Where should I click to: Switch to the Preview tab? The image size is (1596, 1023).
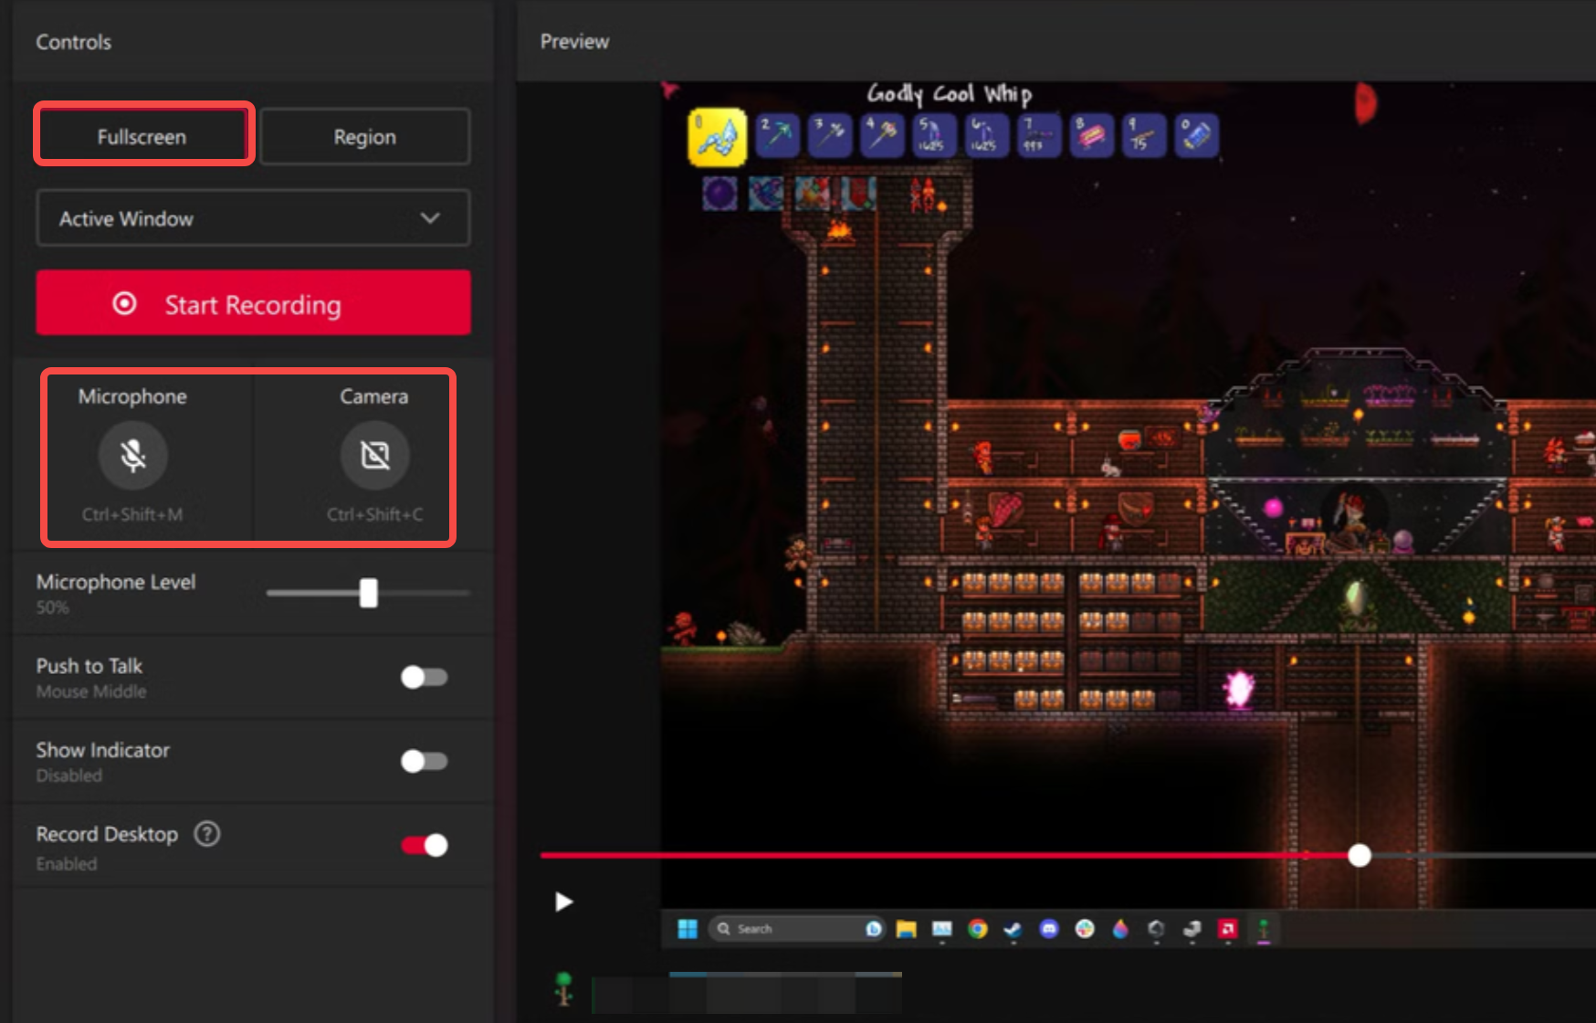coord(573,41)
